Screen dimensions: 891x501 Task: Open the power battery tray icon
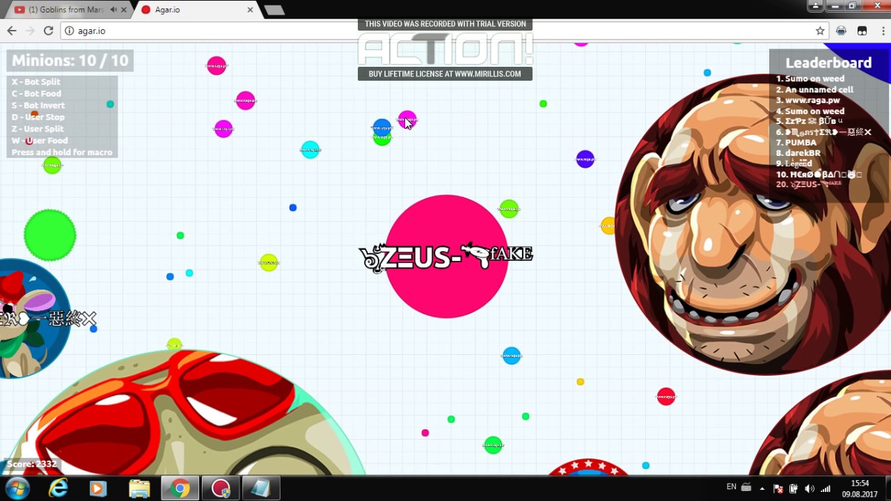tap(794, 488)
